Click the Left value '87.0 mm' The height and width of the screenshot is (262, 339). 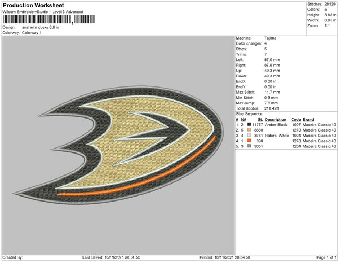point(272,60)
